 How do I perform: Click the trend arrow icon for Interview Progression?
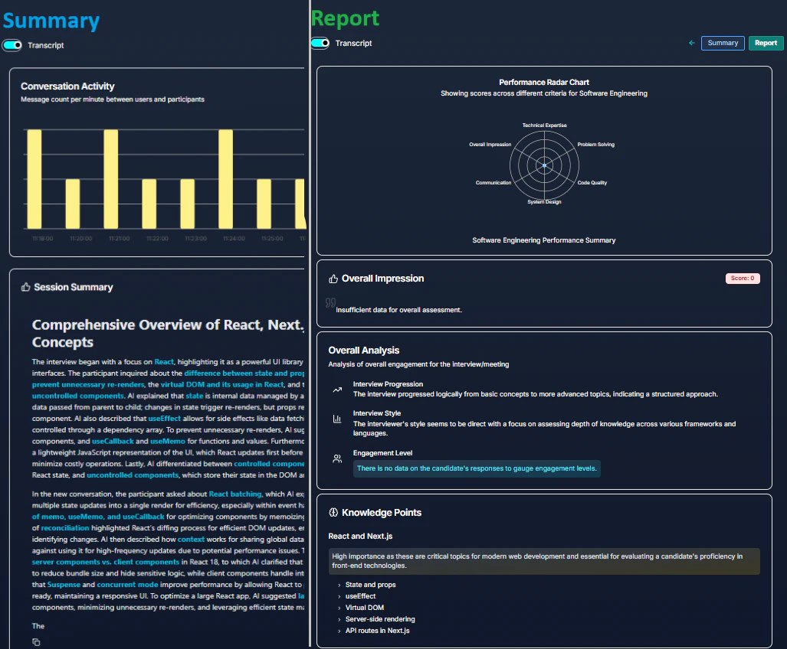[x=337, y=390]
